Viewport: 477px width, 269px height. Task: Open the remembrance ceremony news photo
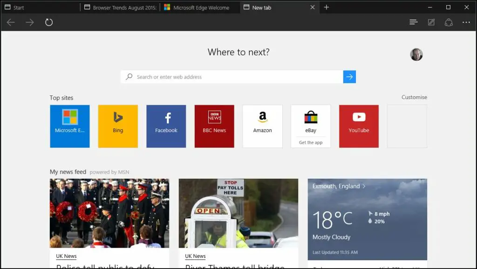click(x=109, y=213)
